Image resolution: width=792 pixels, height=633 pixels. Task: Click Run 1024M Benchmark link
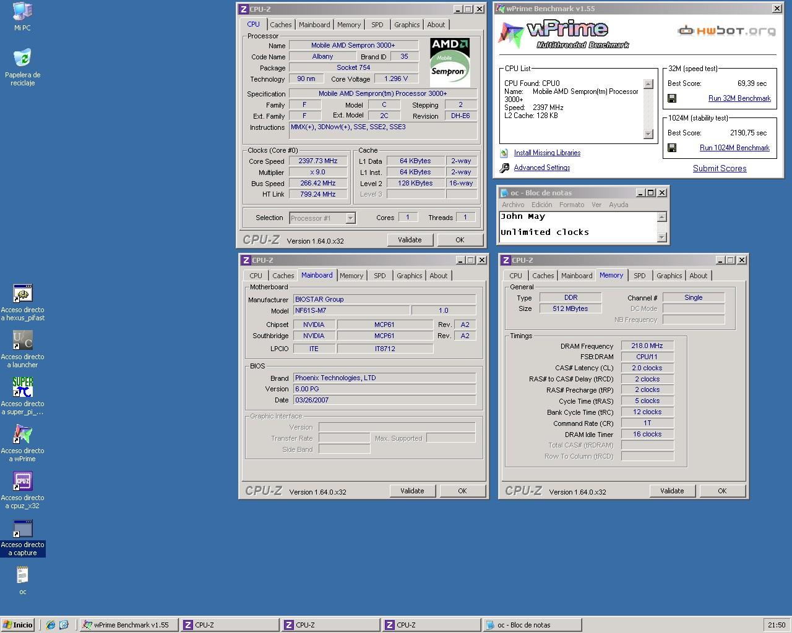coord(734,148)
